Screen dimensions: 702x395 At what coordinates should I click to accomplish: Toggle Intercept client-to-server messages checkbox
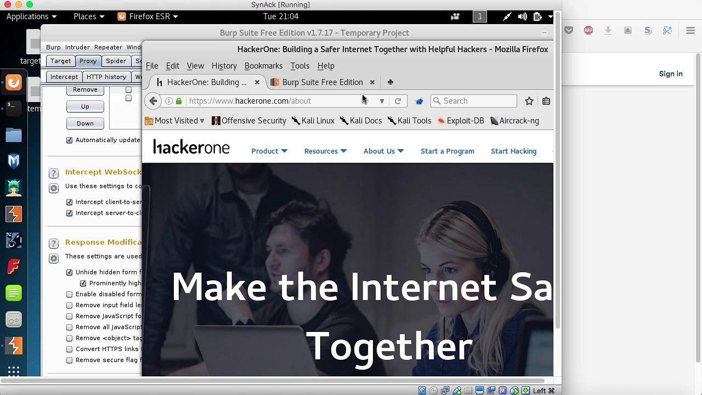[x=69, y=202]
